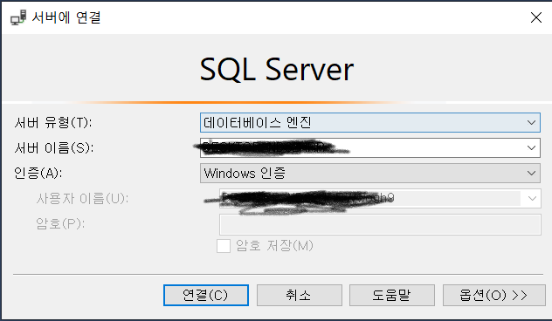Click the 인증(A) label
The width and height of the screenshot is (552, 321).
(38, 173)
